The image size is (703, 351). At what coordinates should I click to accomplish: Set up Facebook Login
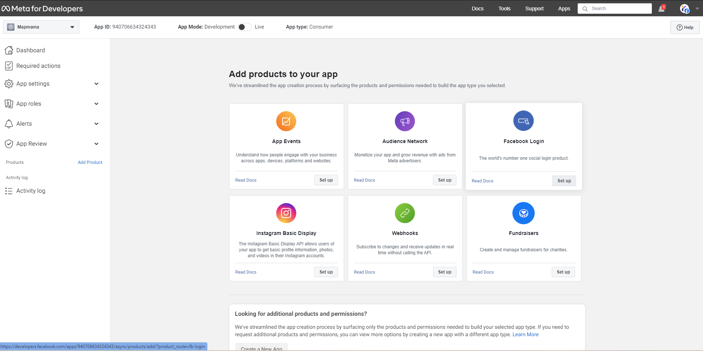coord(564,181)
